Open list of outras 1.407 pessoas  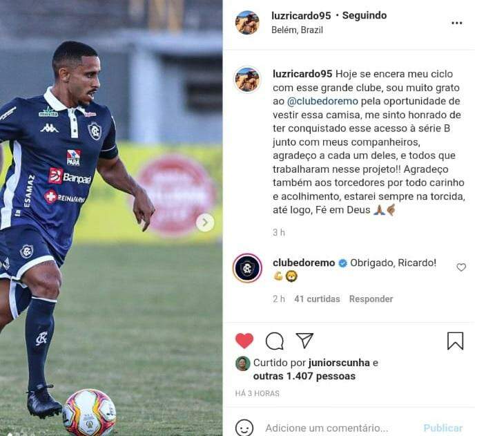[304, 376]
